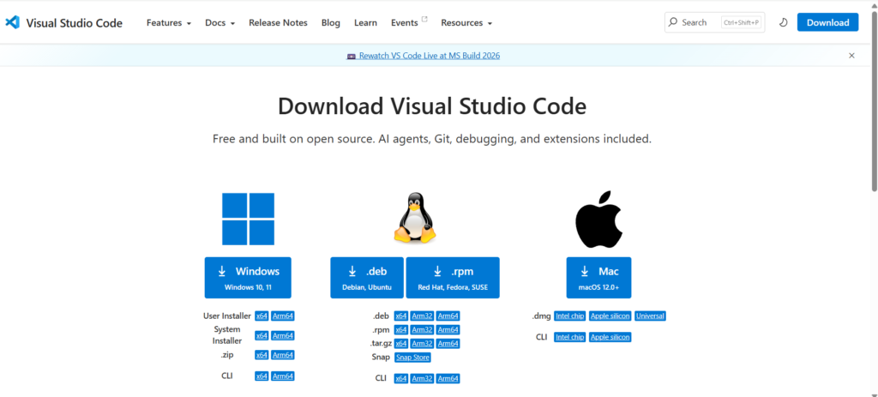This screenshot has width=878, height=397.
Task: Open the Snap Store link
Action: point(412,358)
